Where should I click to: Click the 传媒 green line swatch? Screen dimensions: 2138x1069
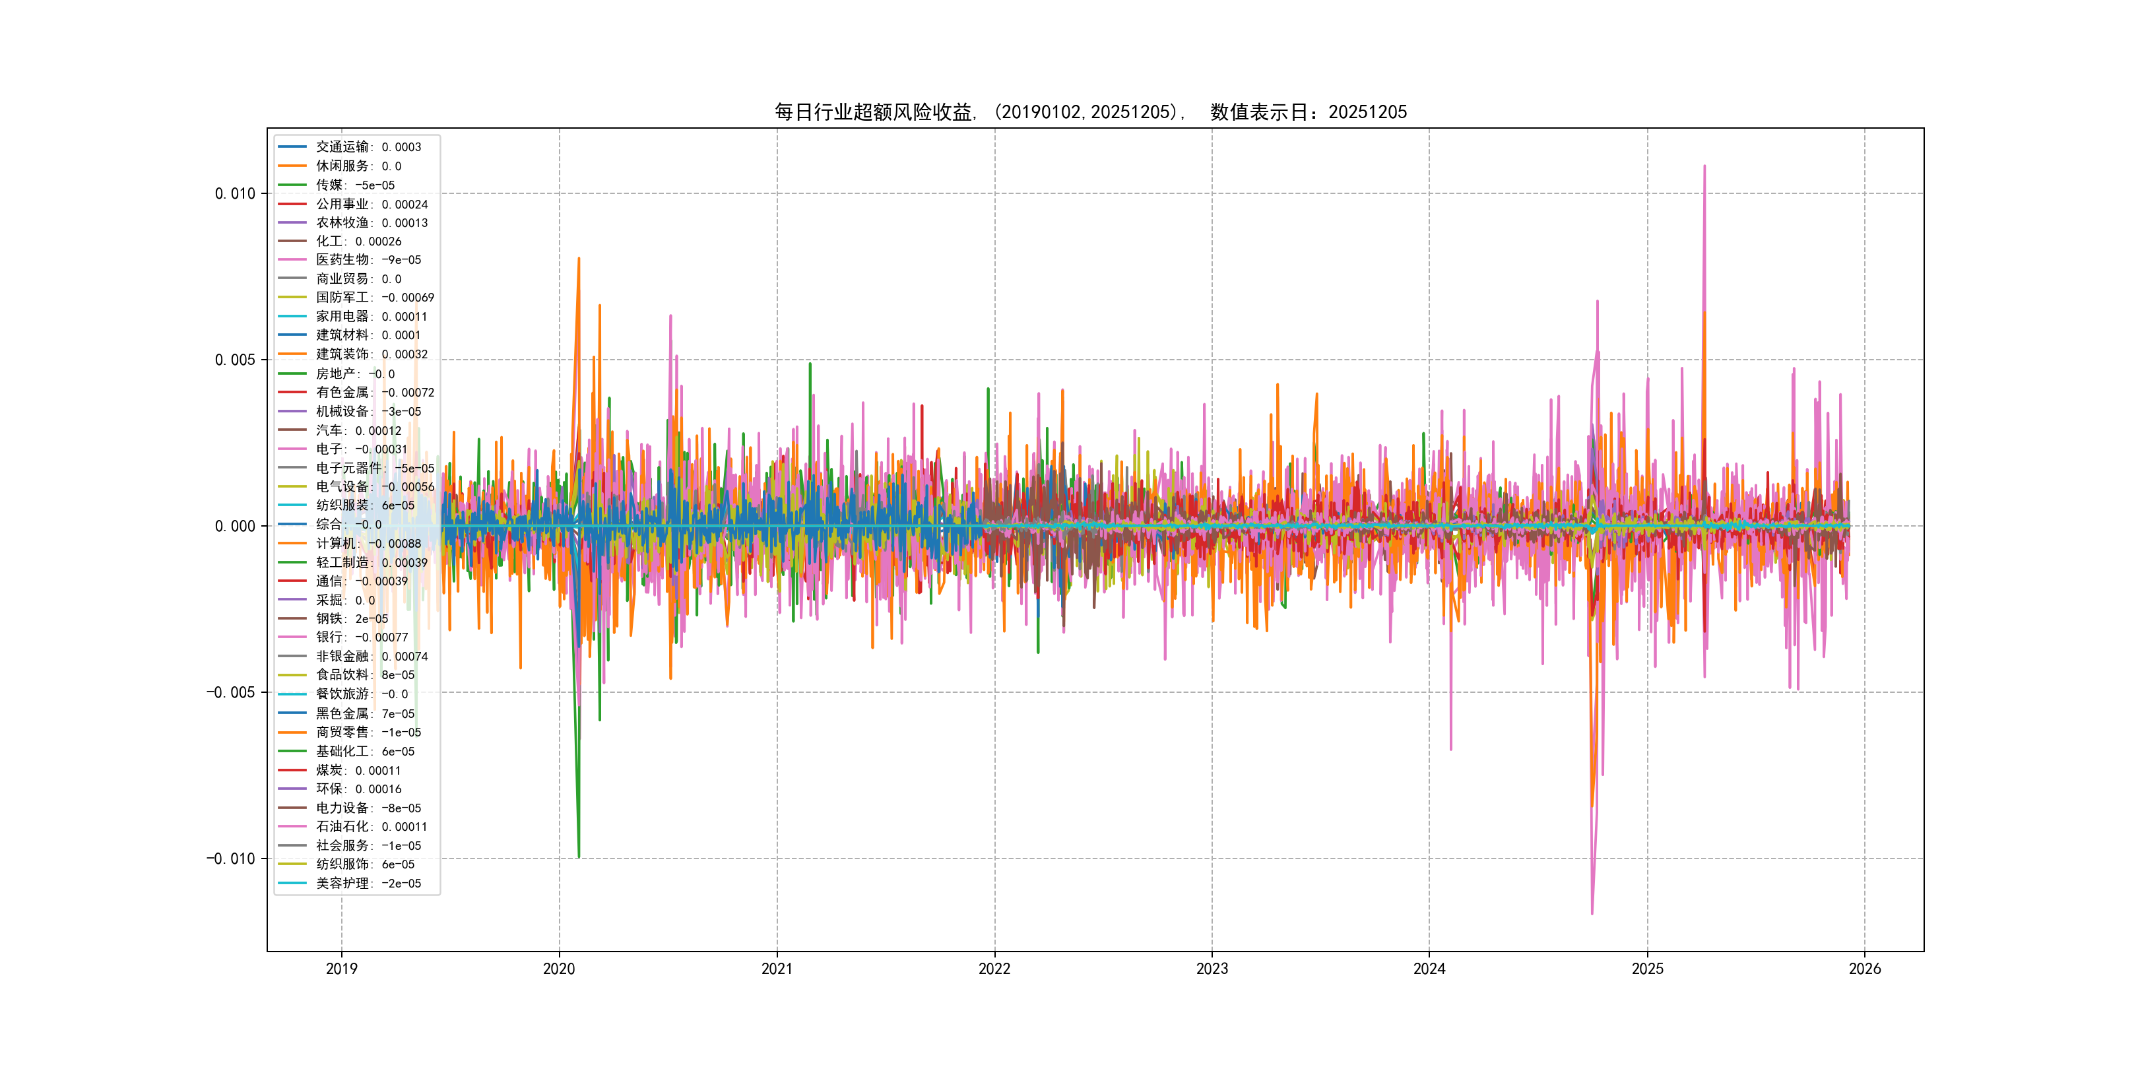tap(292, 185)
